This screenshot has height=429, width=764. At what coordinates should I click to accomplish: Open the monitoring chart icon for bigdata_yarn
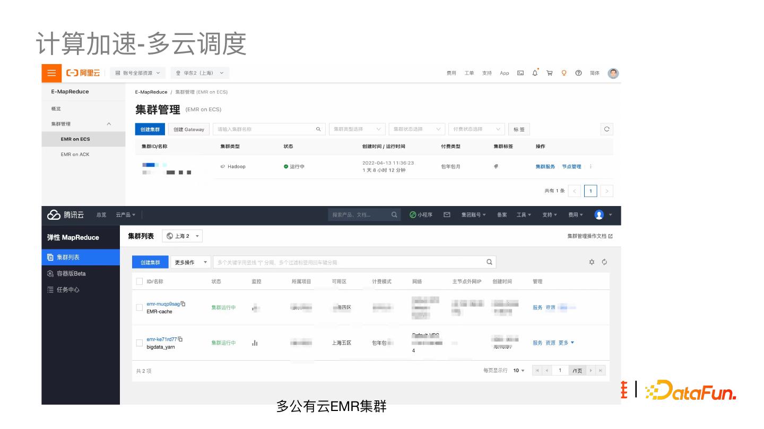[255, 343]
